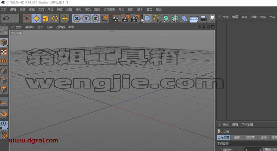Click the greyed Redo arrow icon
Image resolution: width=277 pixels, height=151 pixels.
coord(15,18)
